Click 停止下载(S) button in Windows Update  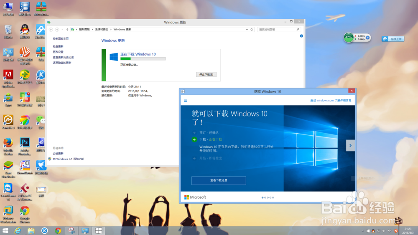click(x=206, y=75)
